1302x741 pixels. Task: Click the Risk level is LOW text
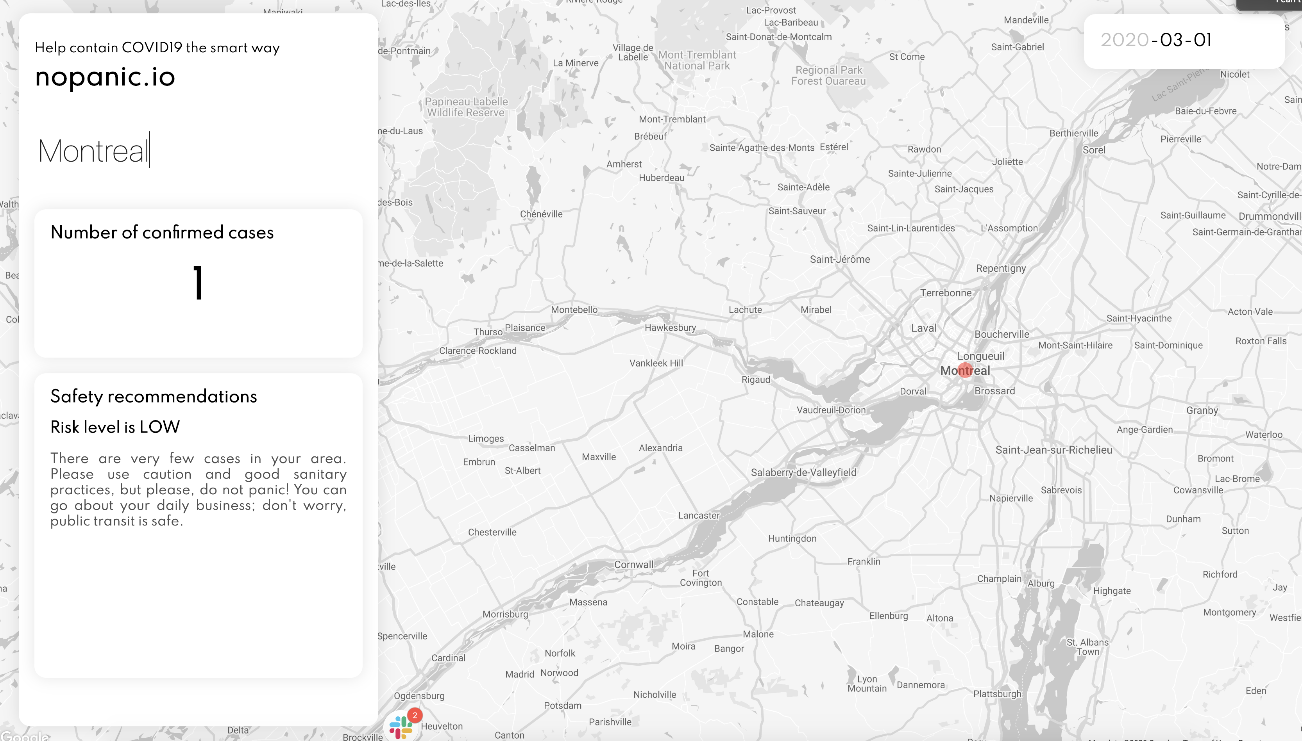(115, 427)
